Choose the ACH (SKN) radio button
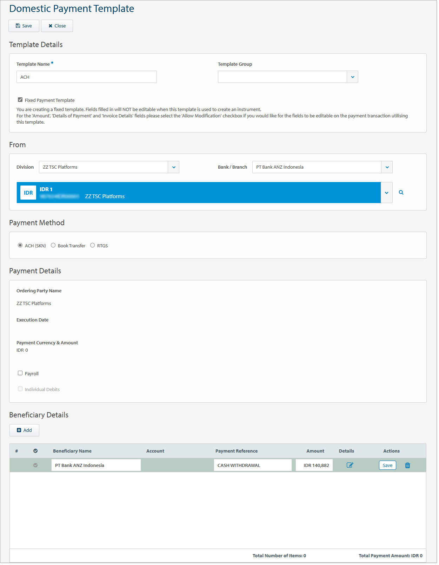The width and height of the screenshot is (439, 565). [20, 246]
